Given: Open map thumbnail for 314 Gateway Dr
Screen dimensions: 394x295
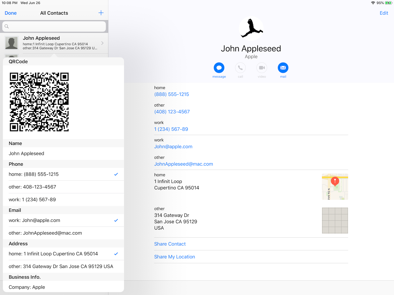Looking at the screenshot, I should click(x=335, y=220).
